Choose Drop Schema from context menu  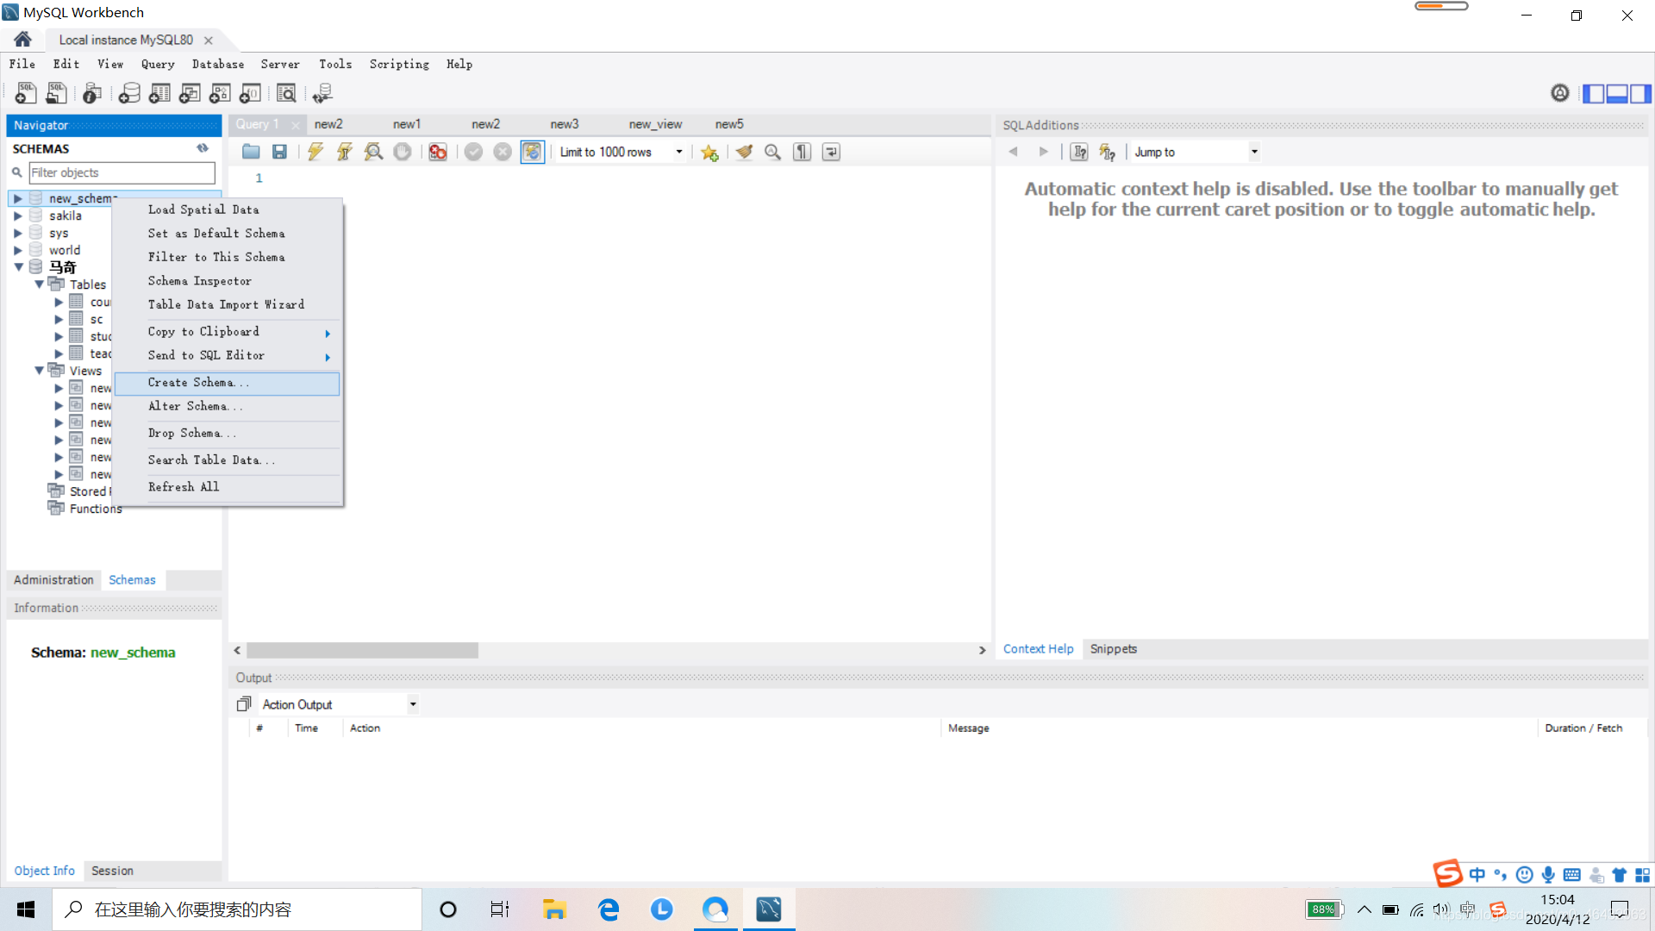[x=228, y=434]
